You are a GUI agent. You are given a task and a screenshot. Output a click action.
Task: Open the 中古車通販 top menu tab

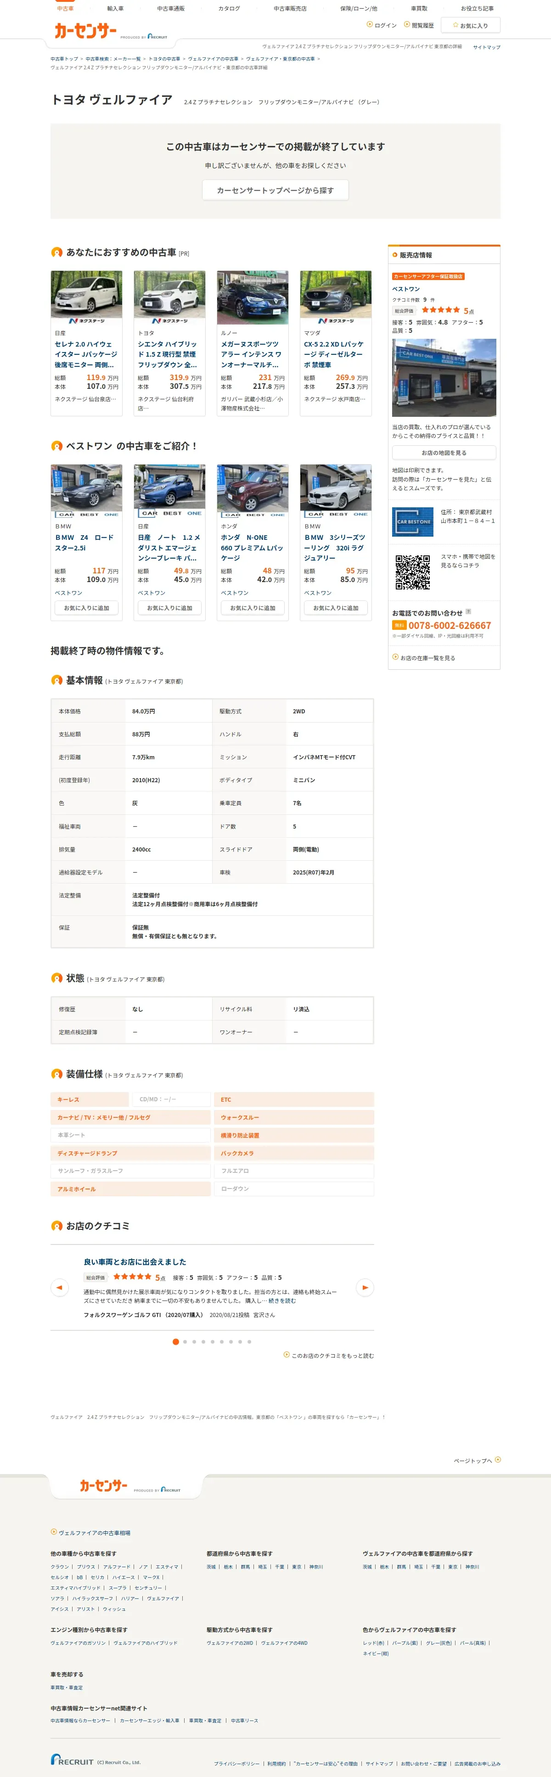tap(170, 8)
